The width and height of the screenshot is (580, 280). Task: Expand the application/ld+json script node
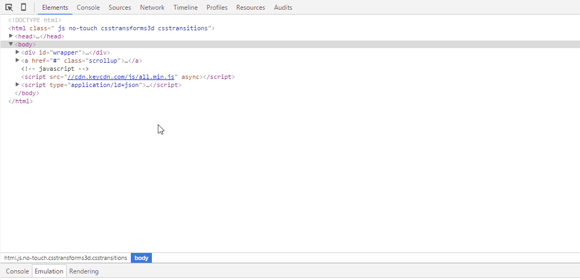click(17, 85)
